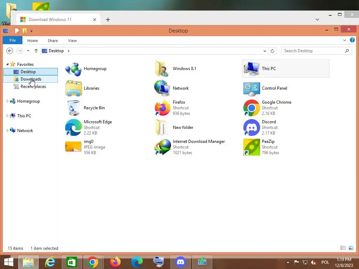The width and height of the screenshot is (359, 269).
Task: Select the This PC icon in file list
Action: (x=251, y=69)
